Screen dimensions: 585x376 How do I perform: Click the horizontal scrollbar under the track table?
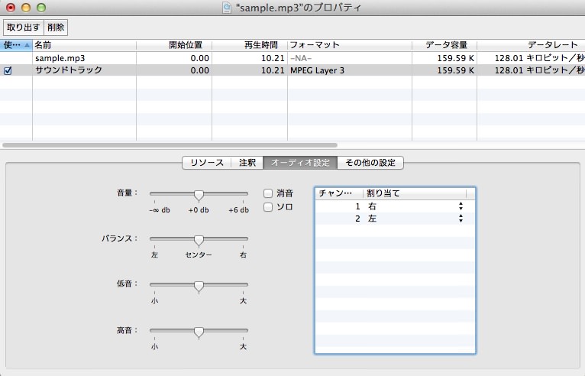pyautogui.click(x=170, y=145)
